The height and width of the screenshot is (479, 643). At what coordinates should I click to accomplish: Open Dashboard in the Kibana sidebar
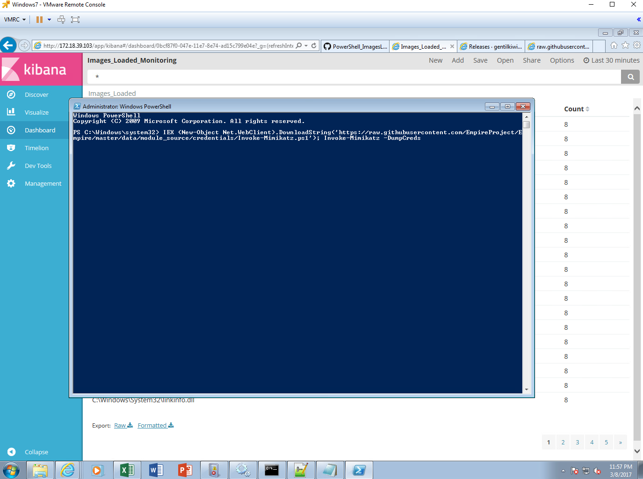click(x=40, y=130)
